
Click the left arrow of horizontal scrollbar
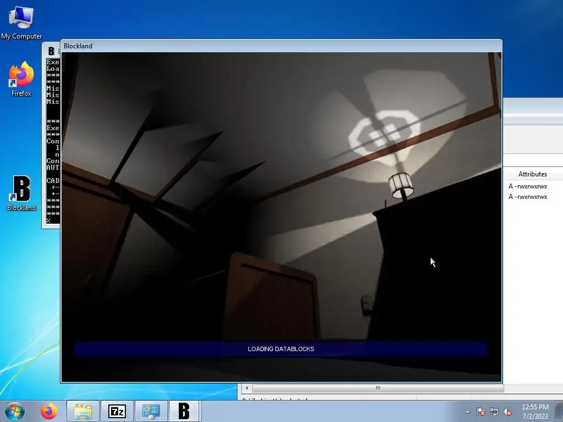coord(246,388)
